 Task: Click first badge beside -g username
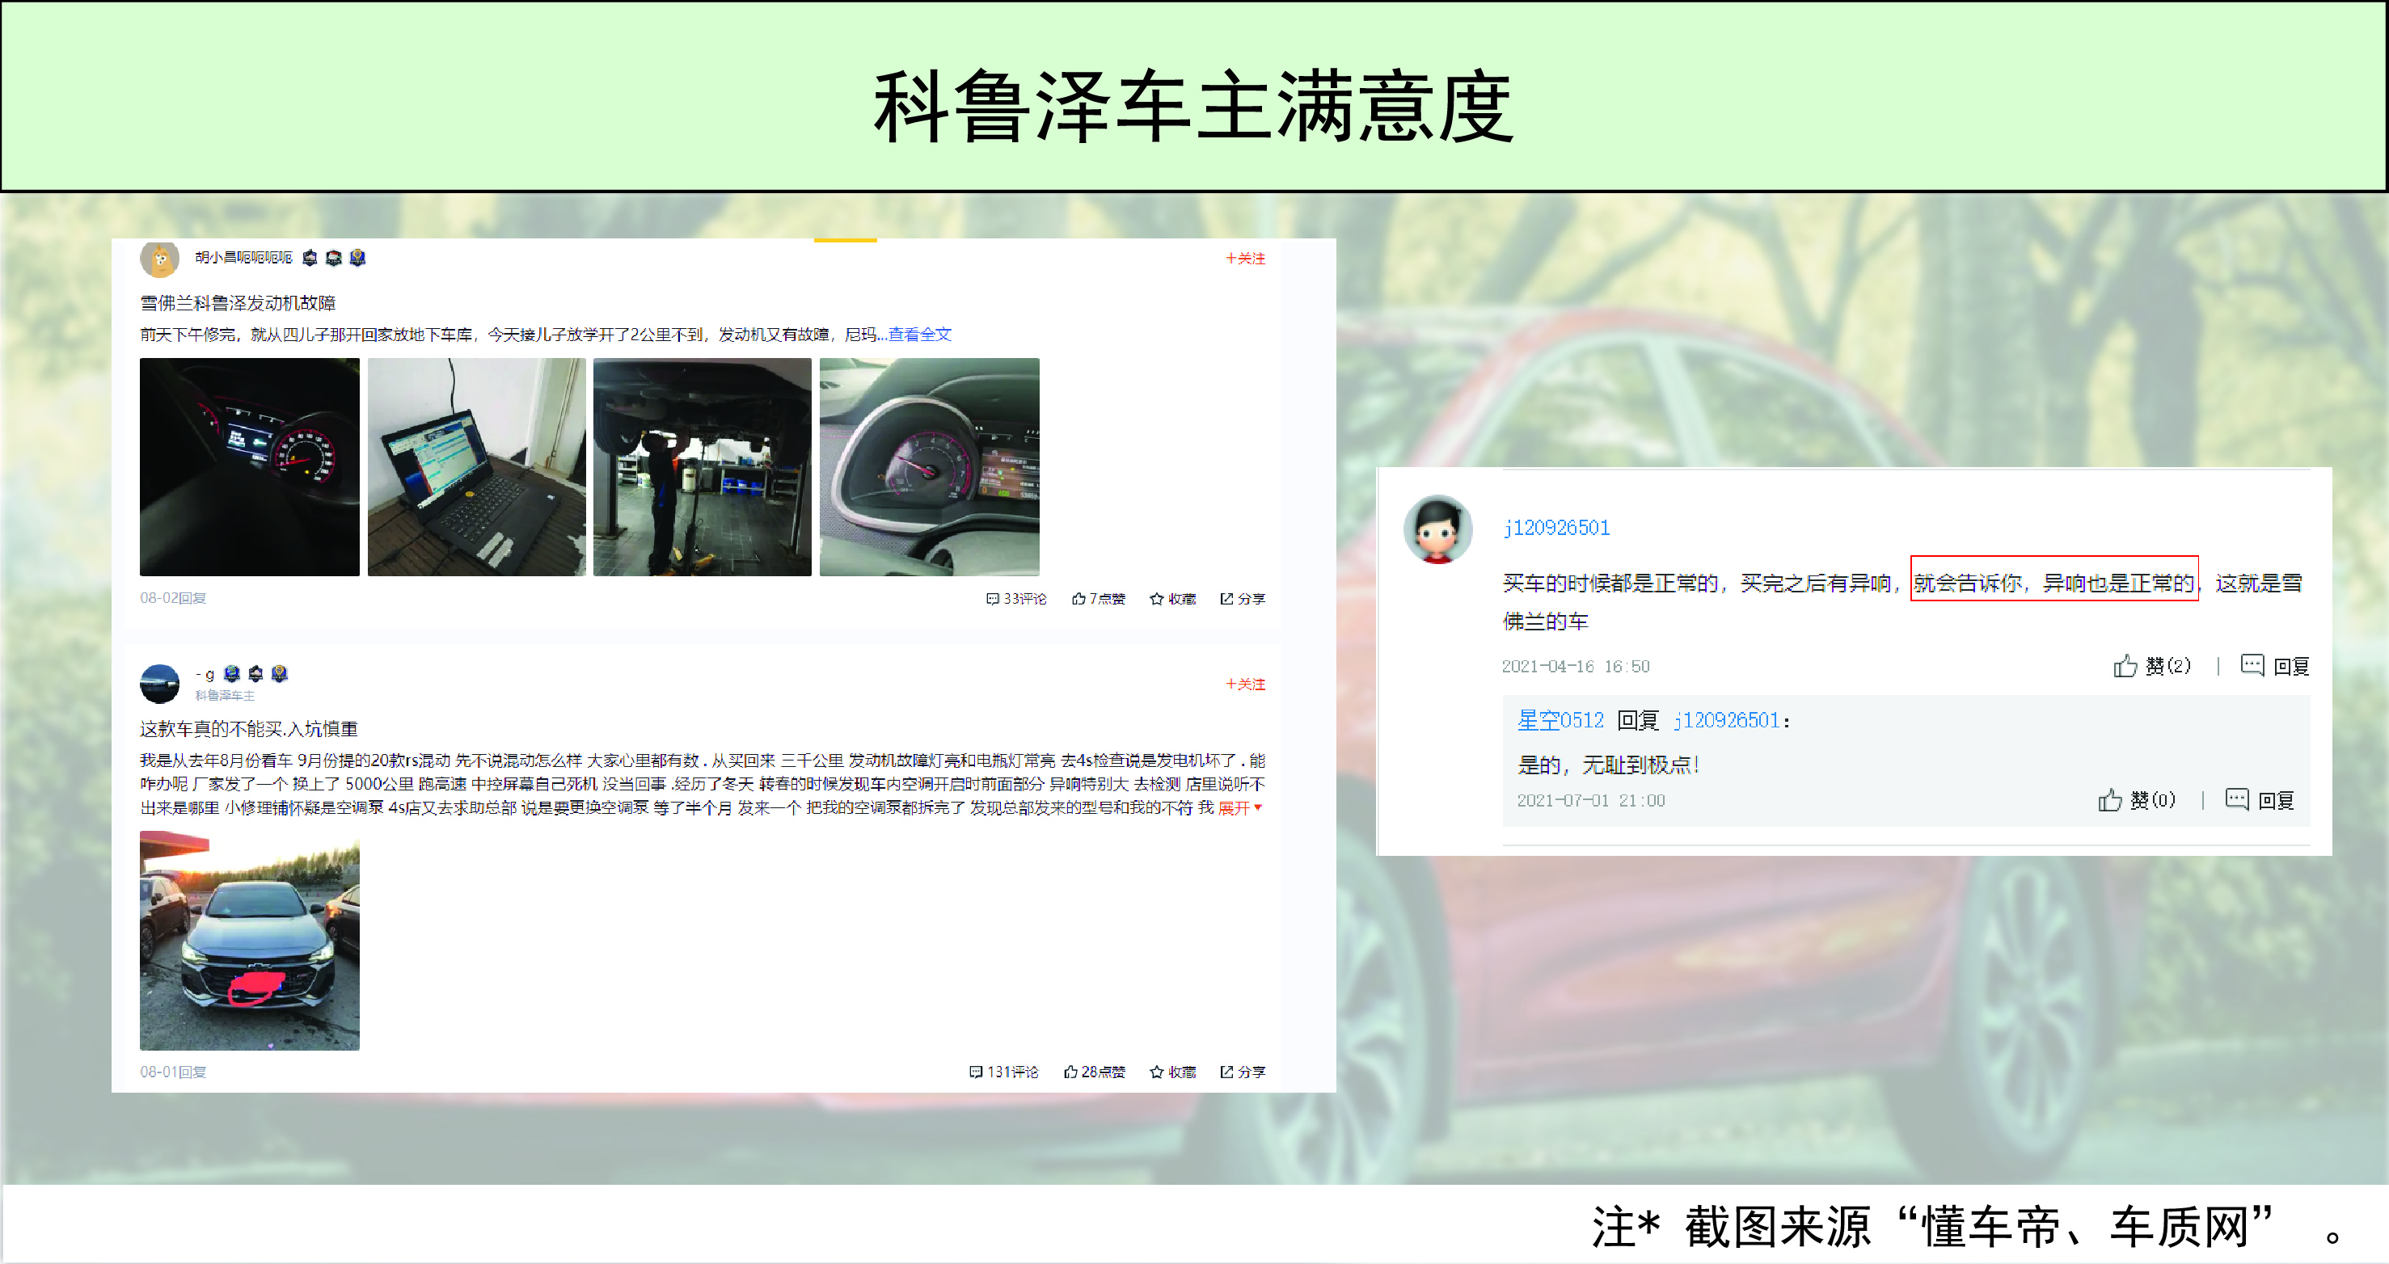[x=232, y=674]
